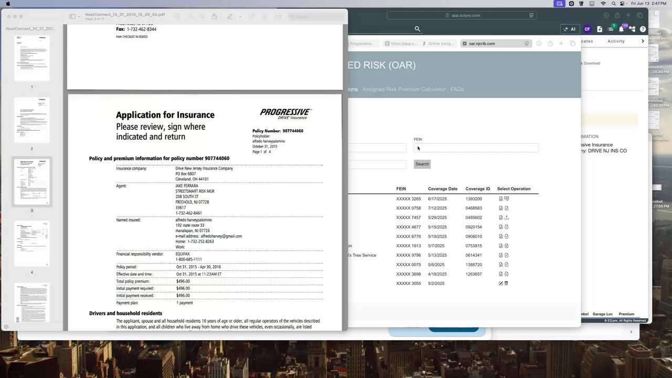672x378 pixels.
Task: Click the edit icon for FEIN XXXXX 3055
Action: click(501, 283)
